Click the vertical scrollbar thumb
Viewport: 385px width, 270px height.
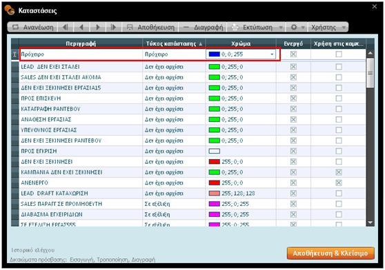[370, 73]
